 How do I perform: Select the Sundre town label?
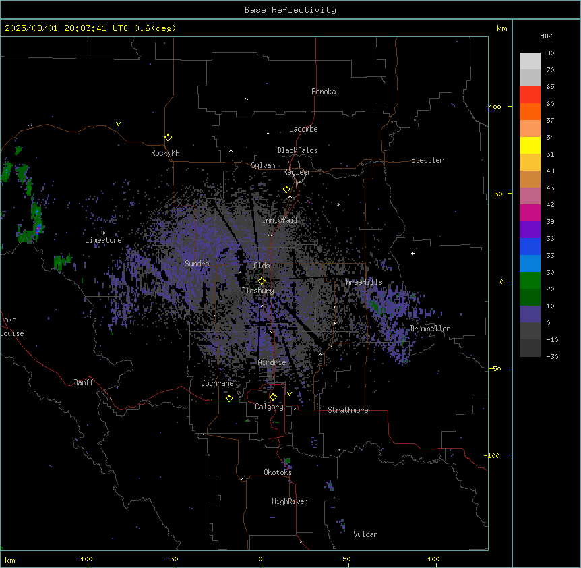point(197,264)
